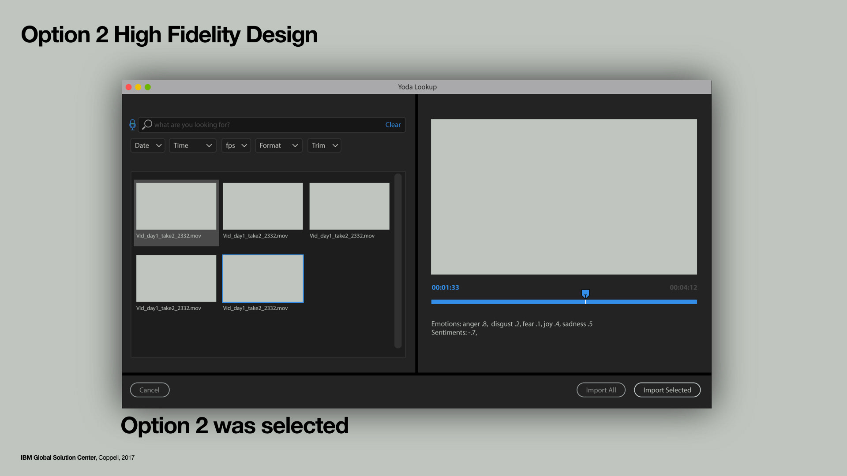Click the magnifying glass search icon

(x=147, y=125)
